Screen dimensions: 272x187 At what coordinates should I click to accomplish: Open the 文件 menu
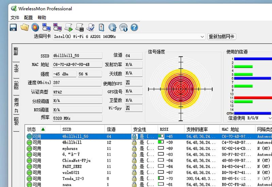[15, 18]
